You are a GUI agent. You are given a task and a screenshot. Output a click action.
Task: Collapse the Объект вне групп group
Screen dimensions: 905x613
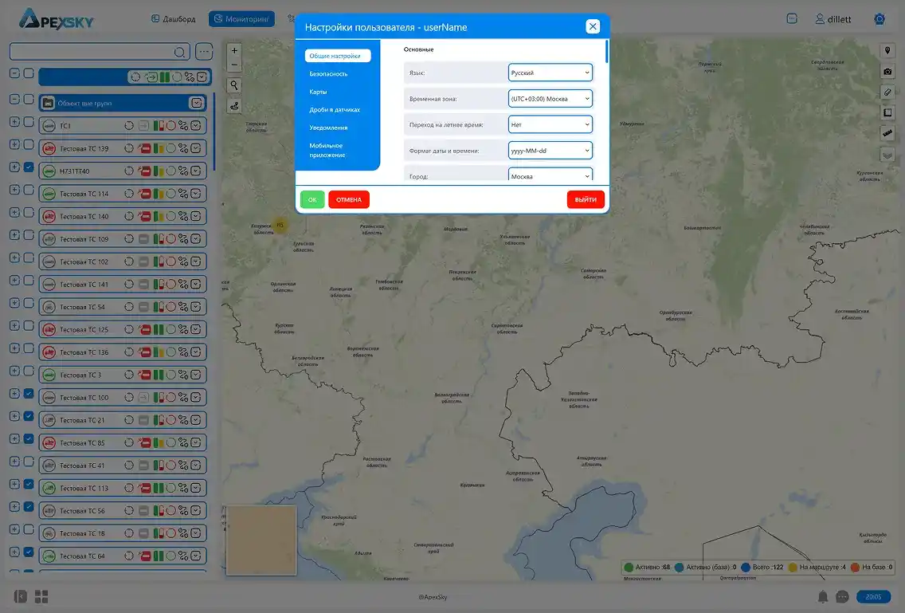tap(14, 100)
